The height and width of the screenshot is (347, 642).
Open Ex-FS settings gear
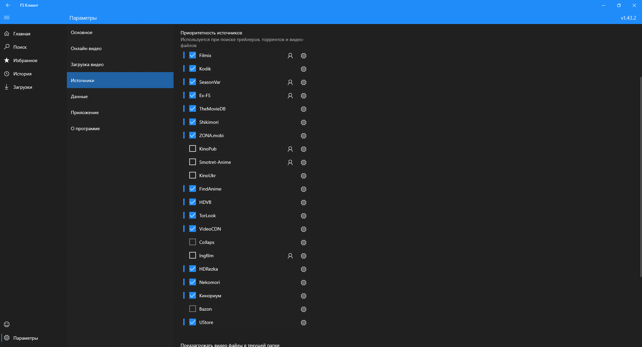304,96
